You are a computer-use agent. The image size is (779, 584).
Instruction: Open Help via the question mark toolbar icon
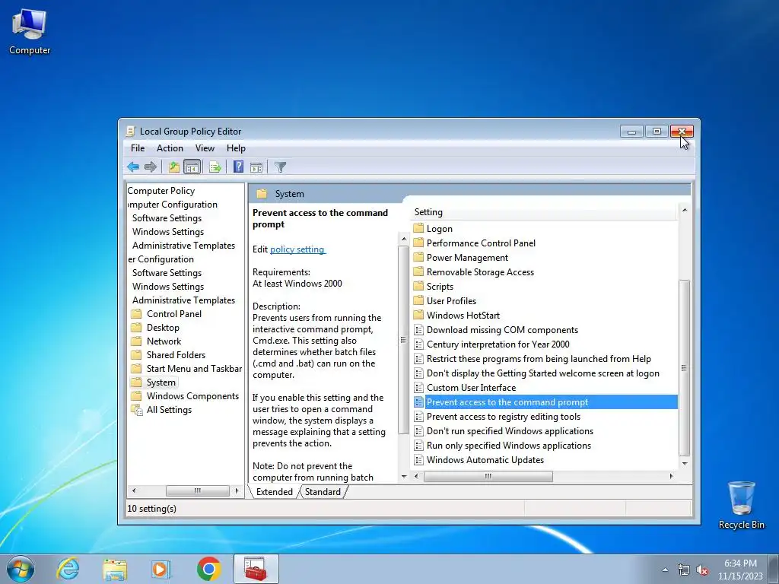pyautogui.click(x=238, y=167)
